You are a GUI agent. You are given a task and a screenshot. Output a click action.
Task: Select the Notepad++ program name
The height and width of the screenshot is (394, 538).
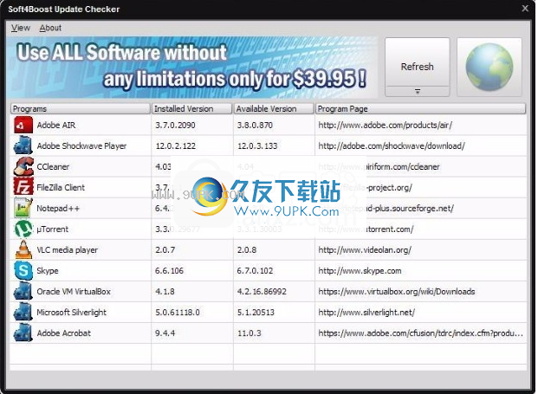coord(58,209)
